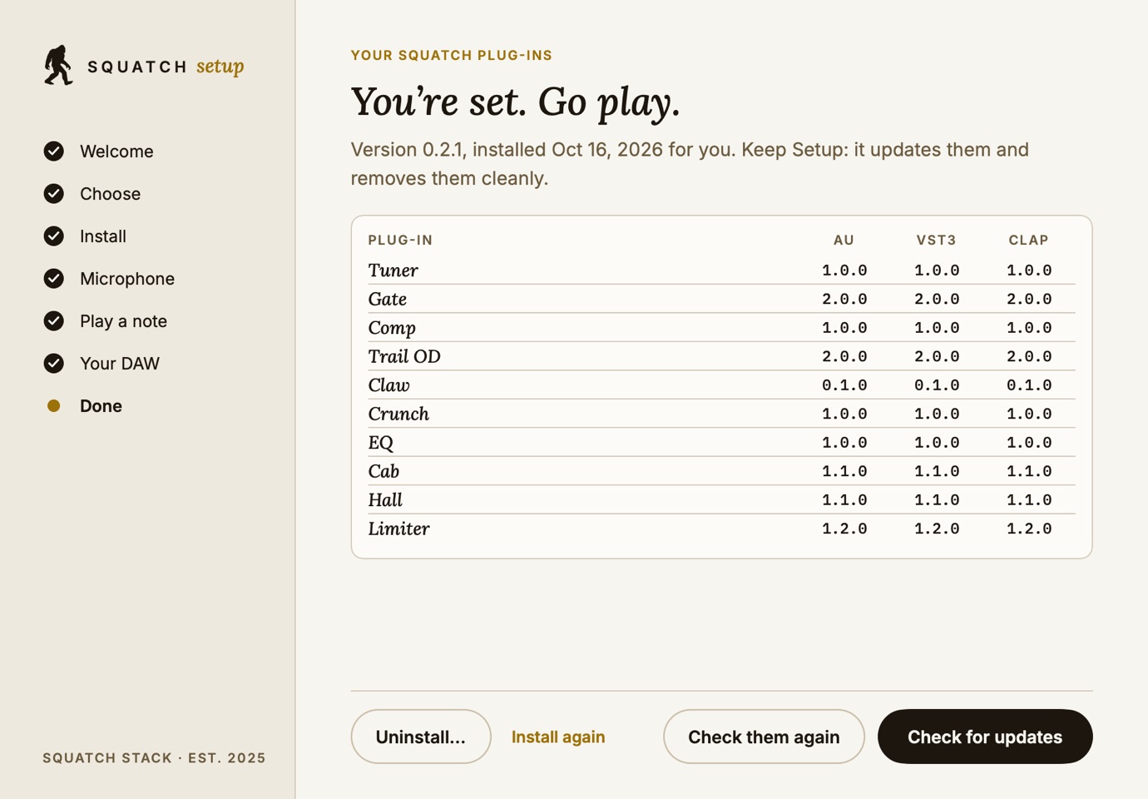
Task: Click Check for updates button
Action: coord(985,737)
